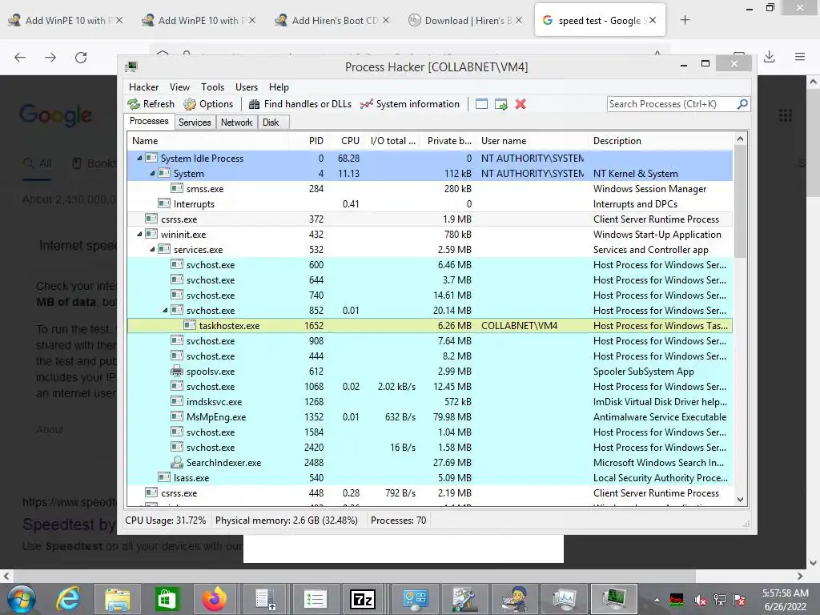Select the spoolsv.exe process

click(x=430, y=372)
